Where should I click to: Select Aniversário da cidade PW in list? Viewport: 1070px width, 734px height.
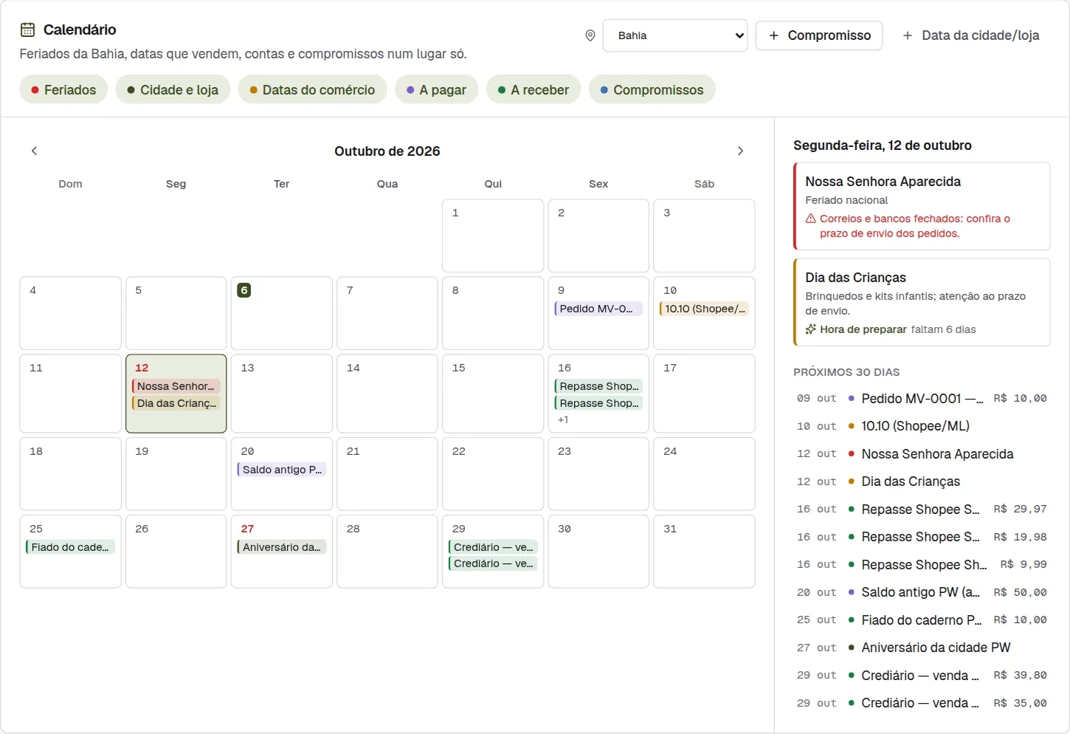(922, 648)
